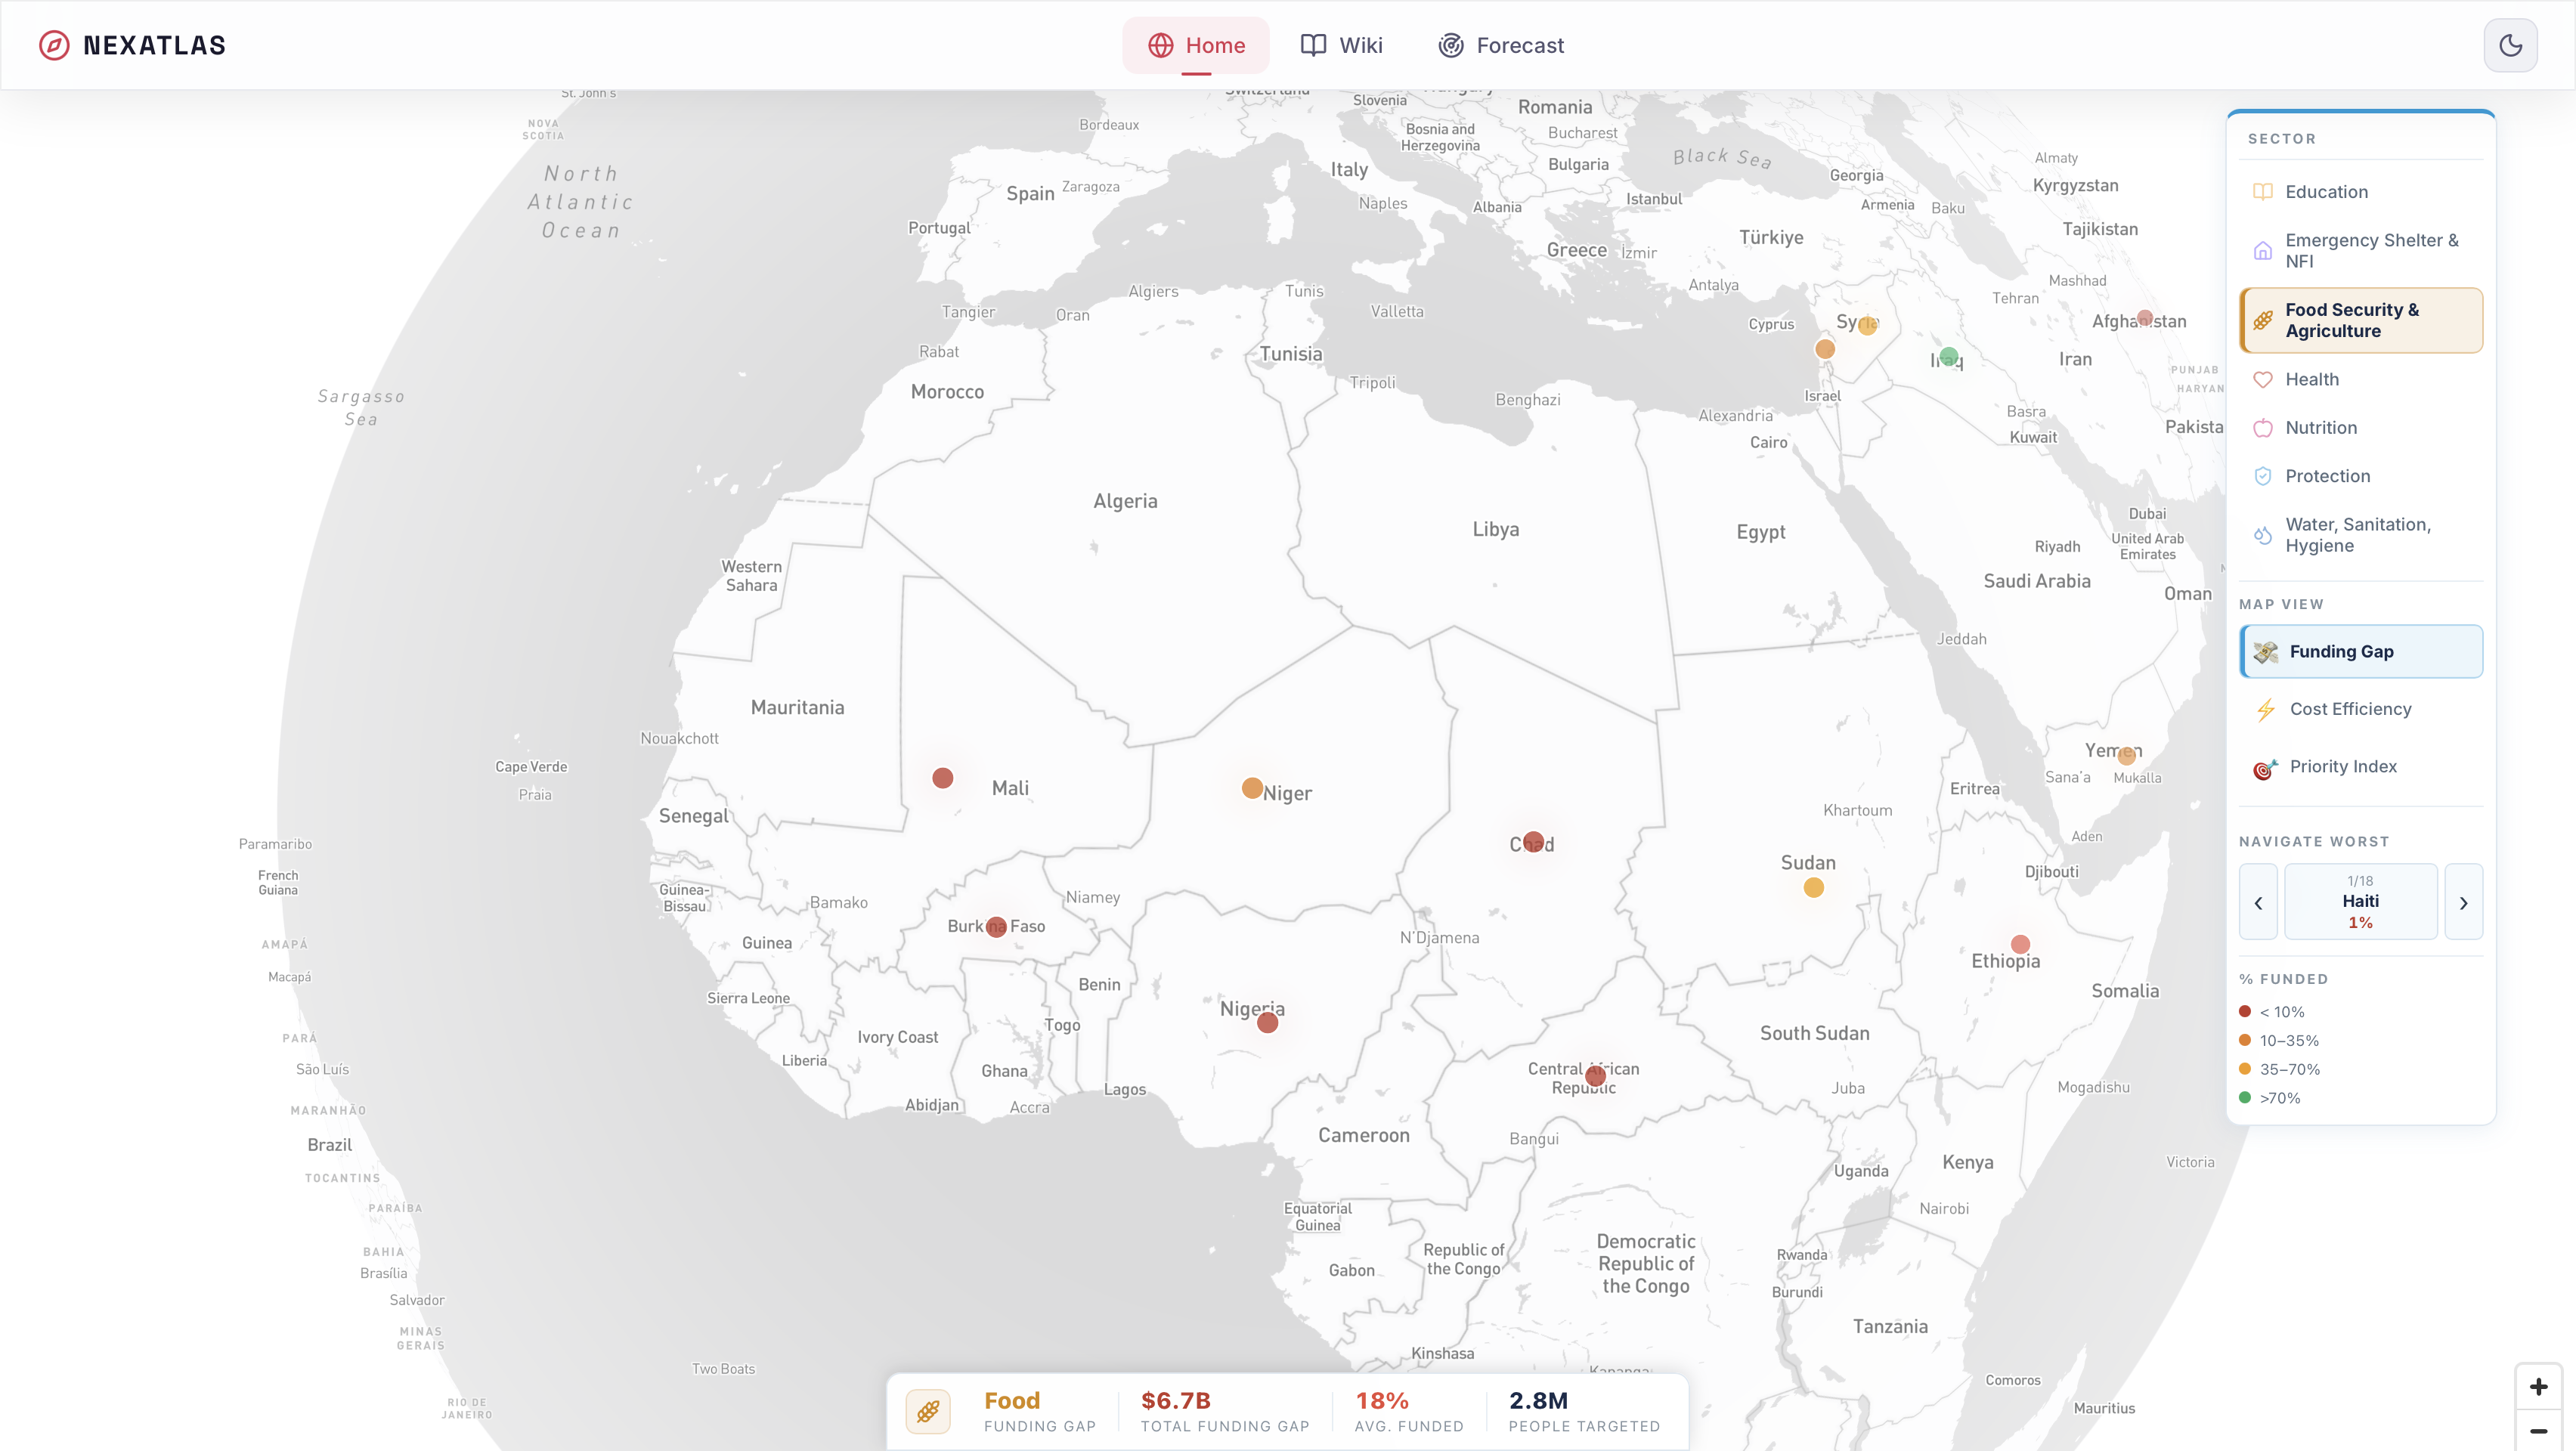Choose Emergency Shelter & NFI sector
The image size is (2576, 1451).
[2361, 250]
